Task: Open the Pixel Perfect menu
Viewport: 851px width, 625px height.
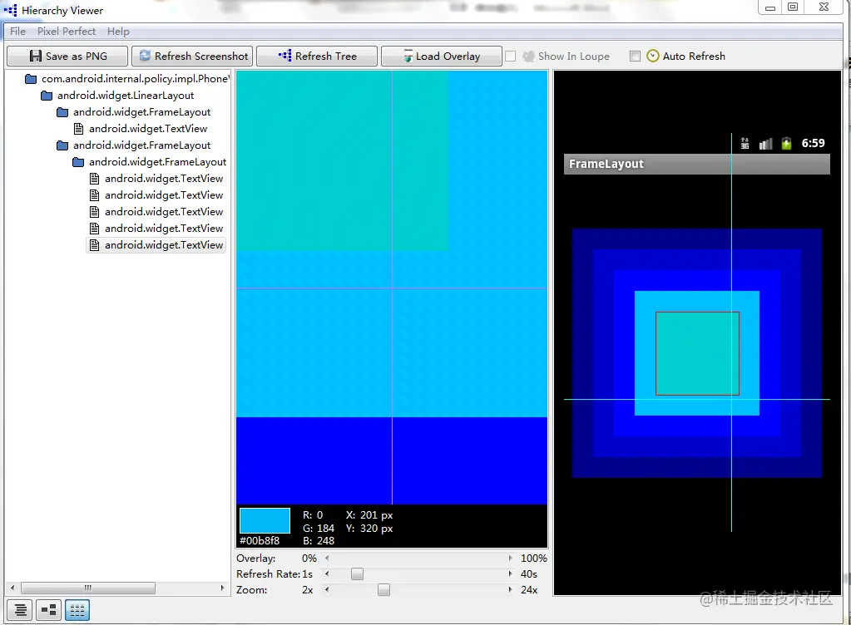Action: click(x=67, y=32)
